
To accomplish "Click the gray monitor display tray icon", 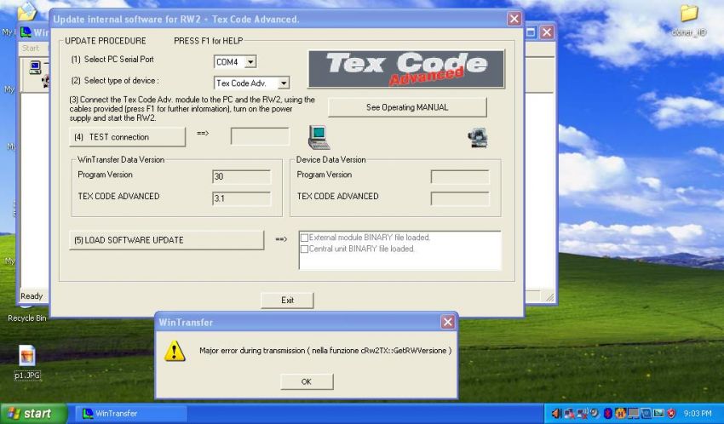I will pos(633,414).
